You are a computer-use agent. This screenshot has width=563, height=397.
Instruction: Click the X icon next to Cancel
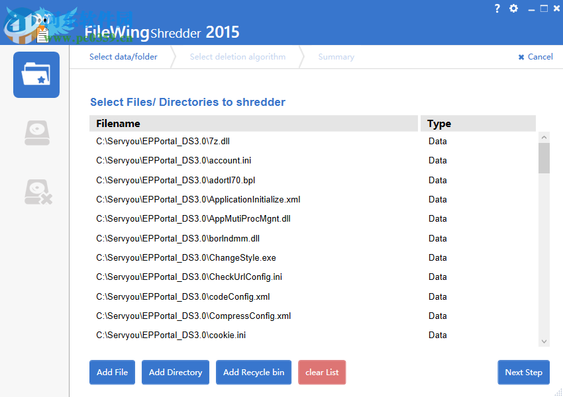coord(521,57)
